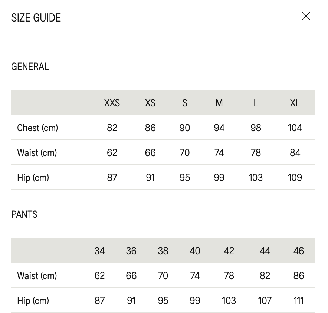Screen dimensions: 328x313
Task: Select pants hip value 111 for size 46
Action: click(299, 301)
